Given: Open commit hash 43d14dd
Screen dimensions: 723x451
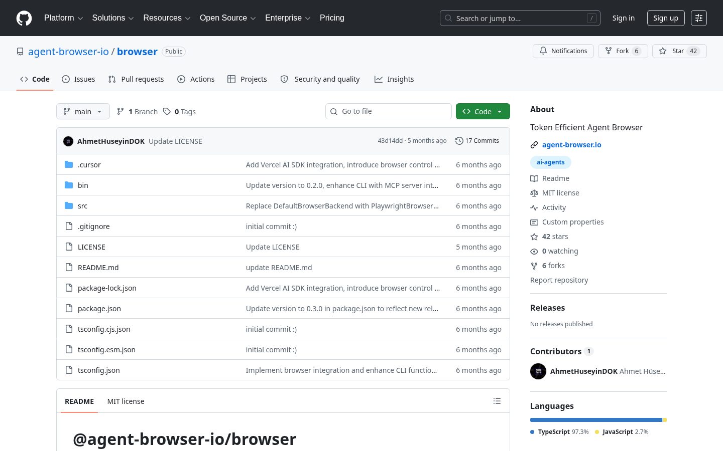Looking at the screenshot, I should pos(390,141).
